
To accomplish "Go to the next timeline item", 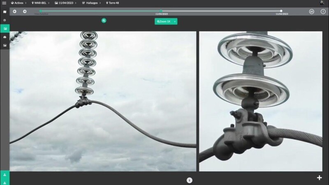I will [x=25, y=12].
